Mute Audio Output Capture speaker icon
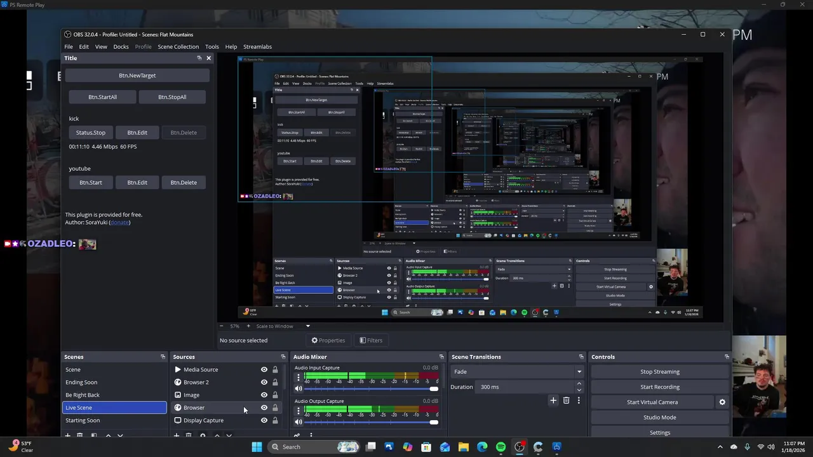The width and height of the screenshot is (813, 457). 299,422
